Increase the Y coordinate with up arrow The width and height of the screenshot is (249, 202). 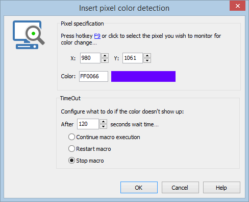[147, 56]
